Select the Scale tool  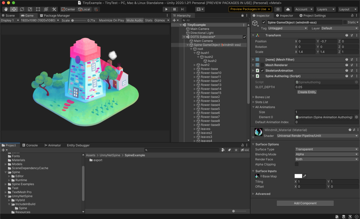30,9
